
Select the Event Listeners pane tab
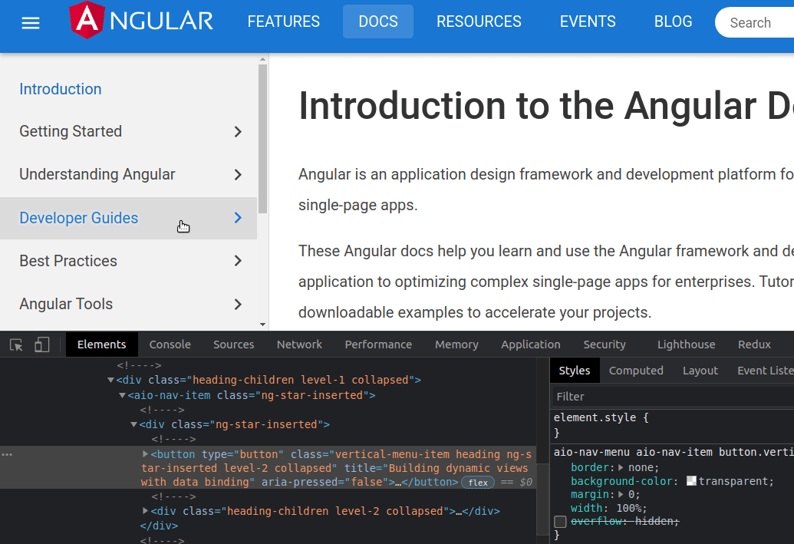765,371
